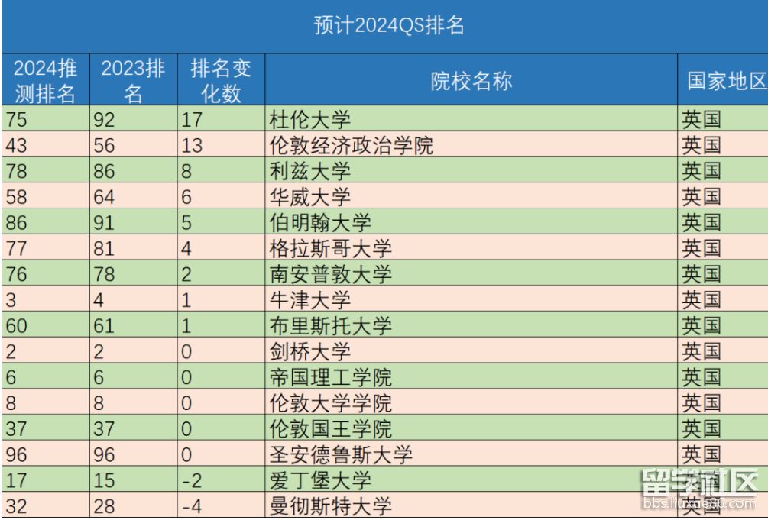Click the 院校名称 column header

pos(471,80)
